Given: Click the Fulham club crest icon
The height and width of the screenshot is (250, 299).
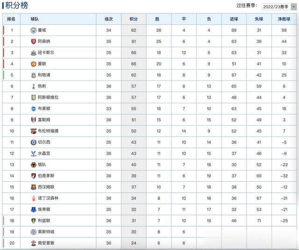Looking at the screenshot, I should [x=33, y=120].
